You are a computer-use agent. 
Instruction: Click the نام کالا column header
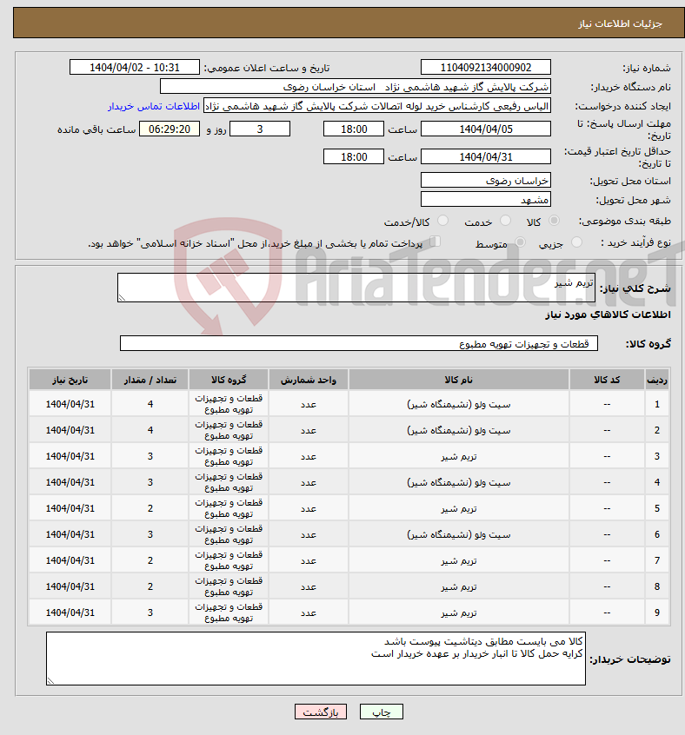[x=458, y=380]
